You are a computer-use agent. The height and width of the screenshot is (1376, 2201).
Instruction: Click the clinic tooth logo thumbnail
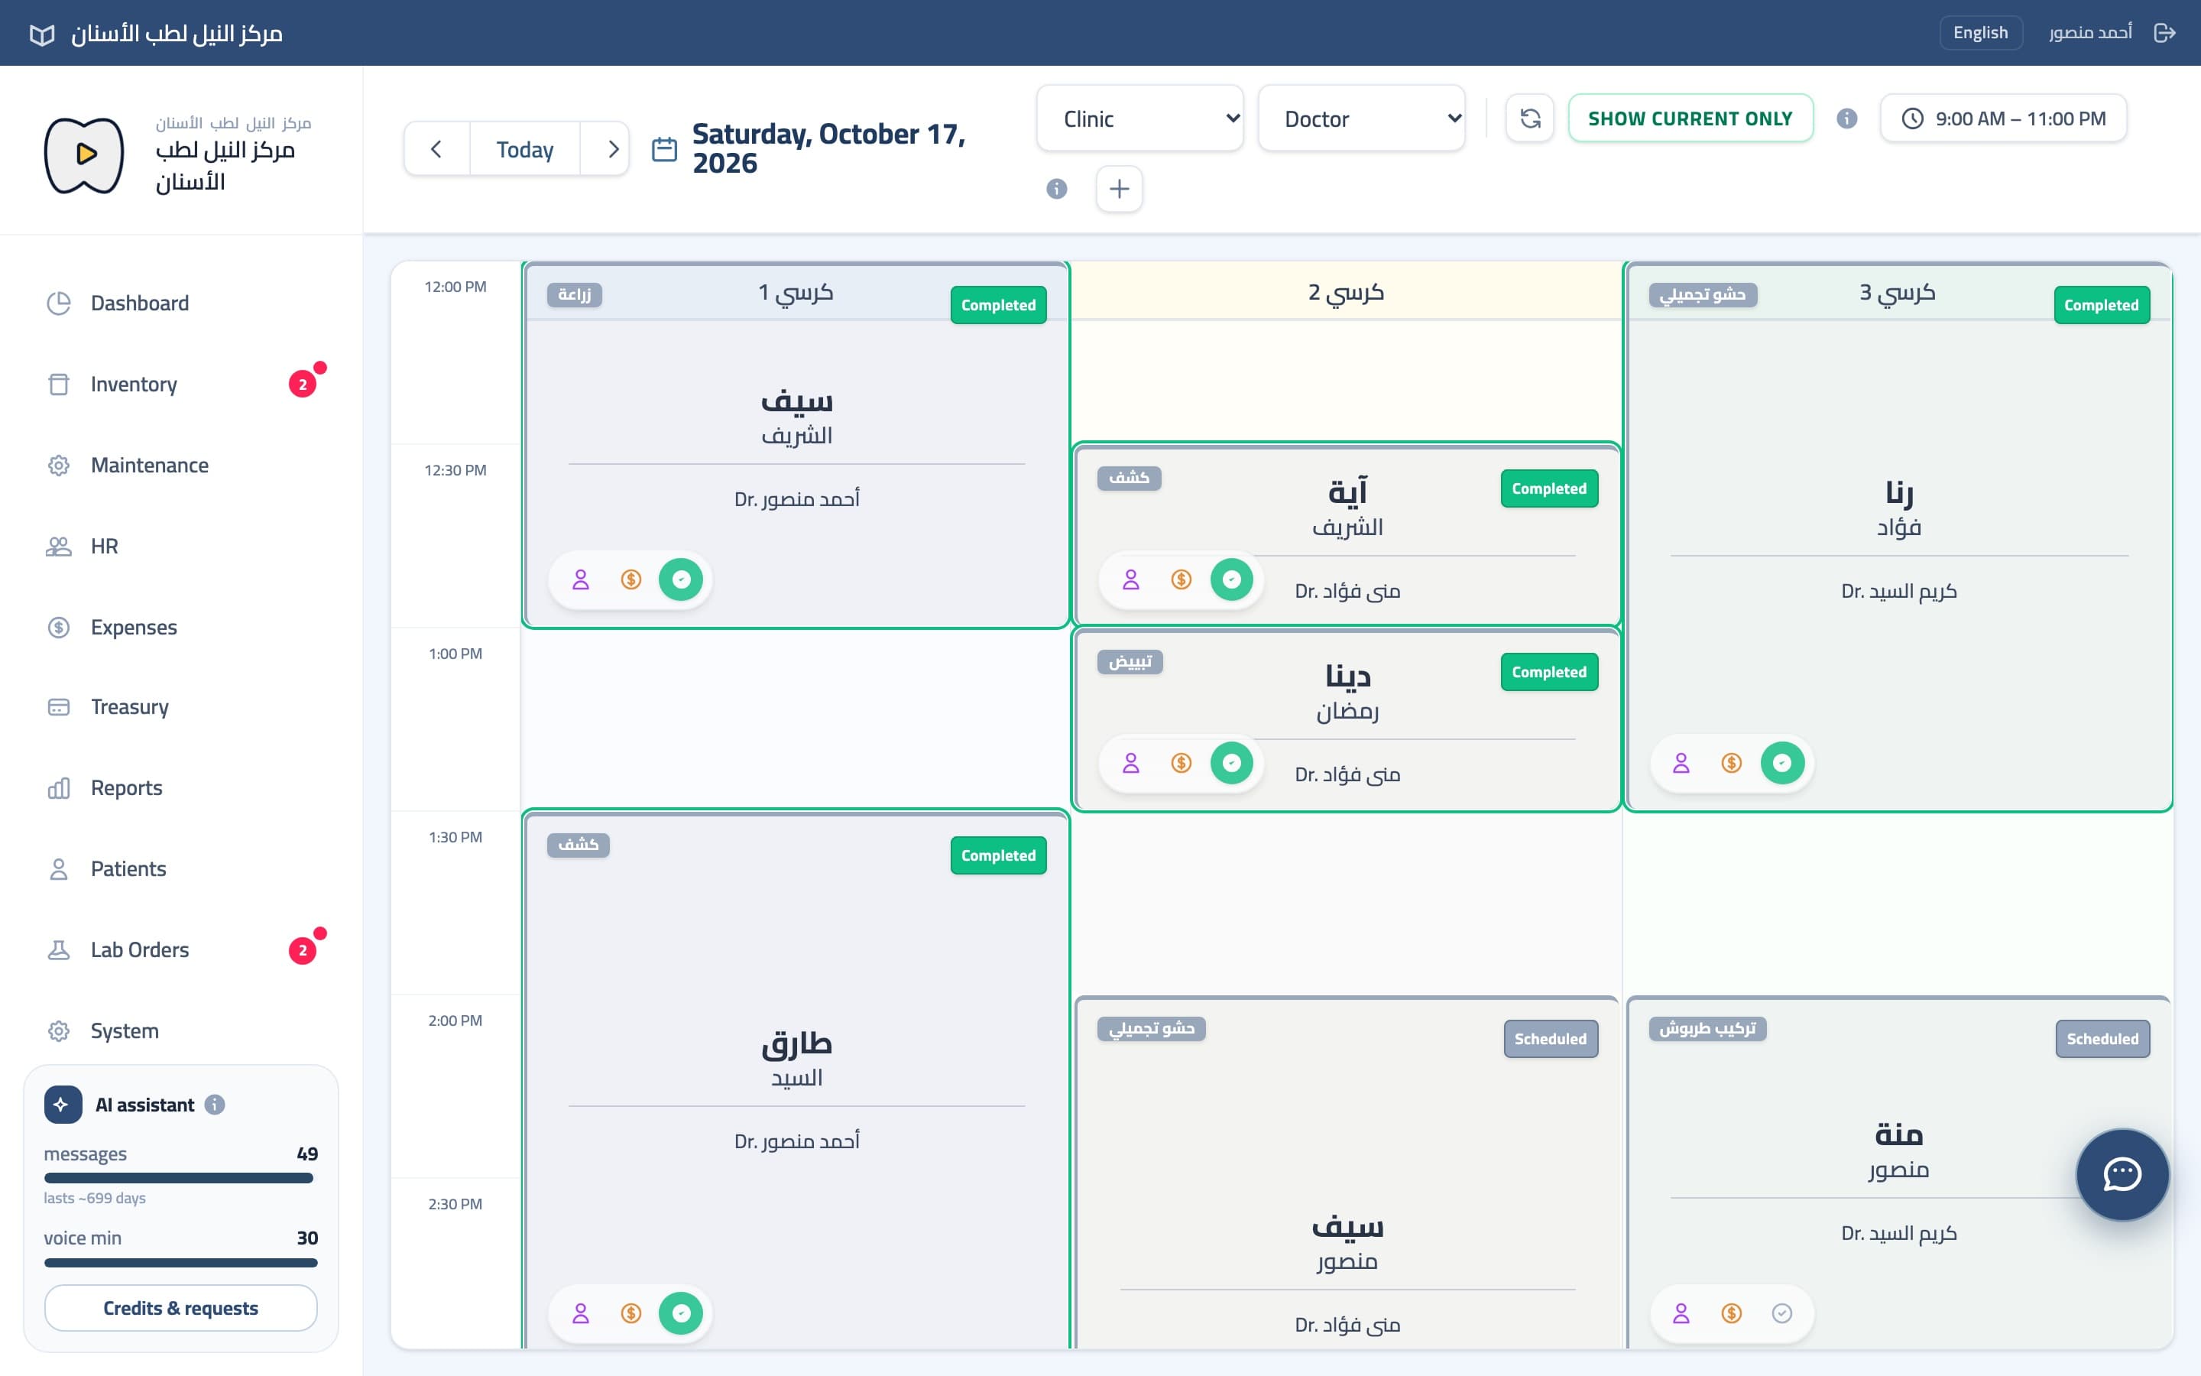[85, 154]
